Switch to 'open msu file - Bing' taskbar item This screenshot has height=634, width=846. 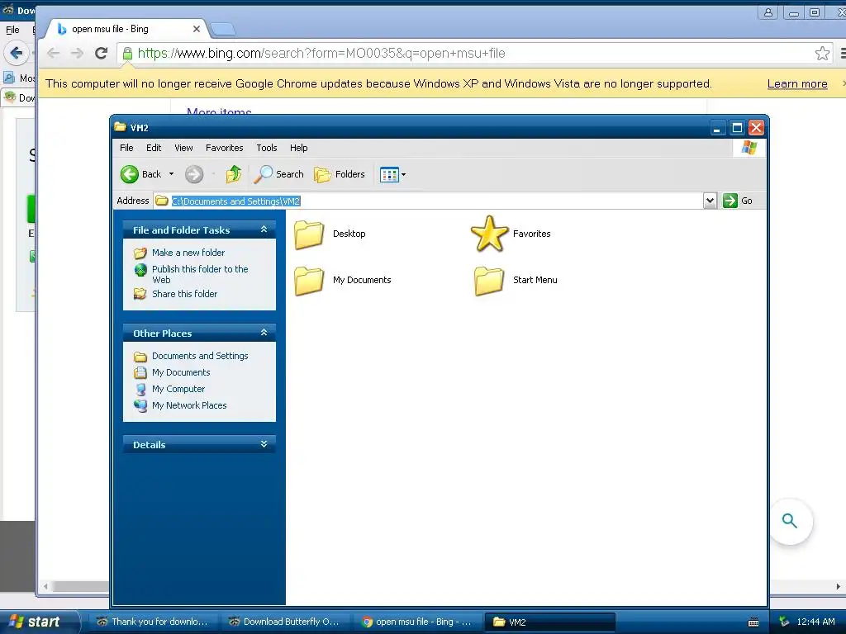pos(417,622)
